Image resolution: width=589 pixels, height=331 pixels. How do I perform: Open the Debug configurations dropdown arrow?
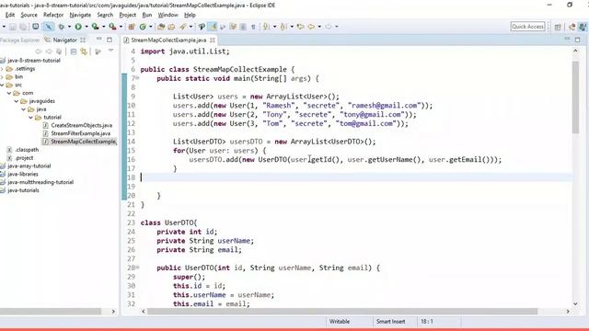pyautogui.click(x=69, y=27)
